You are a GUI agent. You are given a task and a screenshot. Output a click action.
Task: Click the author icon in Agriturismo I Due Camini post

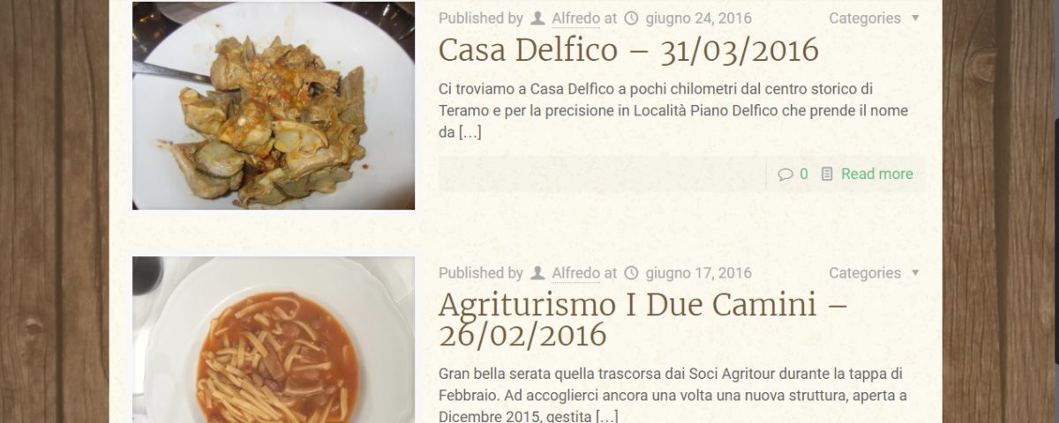click(538, 273)
